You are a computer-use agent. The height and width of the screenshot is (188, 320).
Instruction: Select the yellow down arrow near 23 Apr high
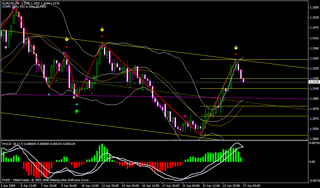point(236,48)
